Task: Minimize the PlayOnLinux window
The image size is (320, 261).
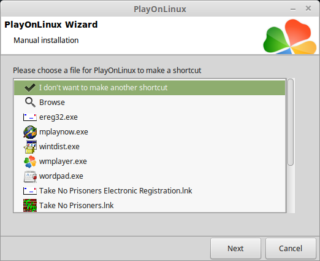Action: click(x=293, y=9)
